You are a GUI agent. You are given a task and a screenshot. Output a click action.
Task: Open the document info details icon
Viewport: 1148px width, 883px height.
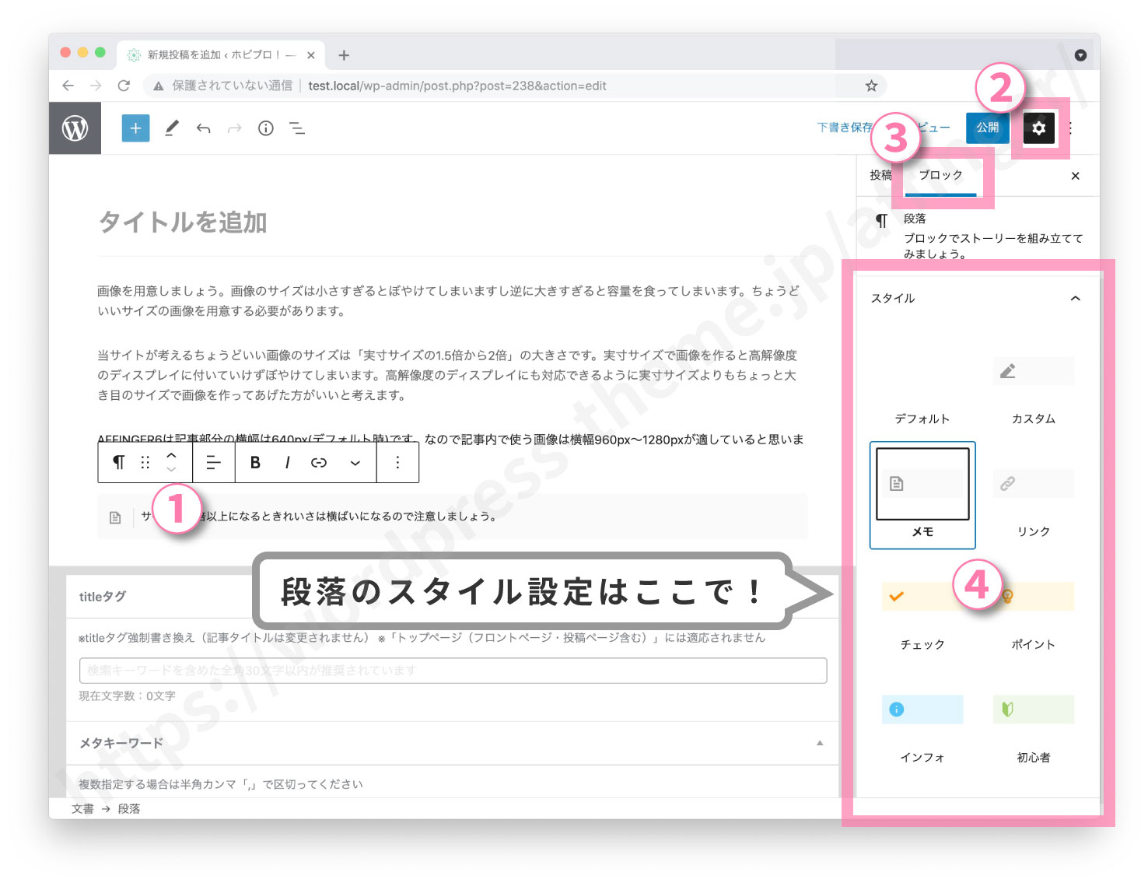coord(266,128)
